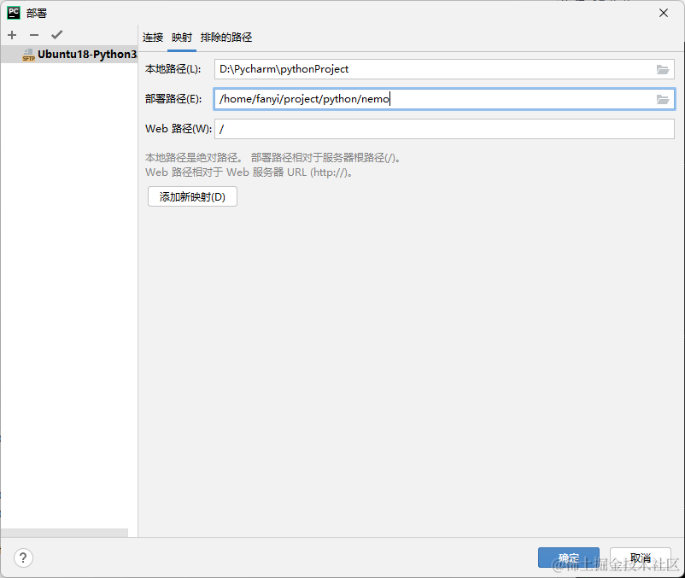Remove selected server with minus icon

(x=34, y=35)
